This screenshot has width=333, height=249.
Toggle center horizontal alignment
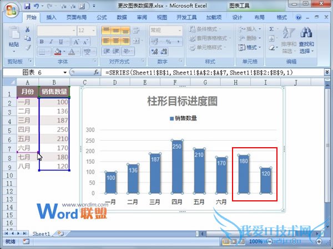tap(116, 40)
